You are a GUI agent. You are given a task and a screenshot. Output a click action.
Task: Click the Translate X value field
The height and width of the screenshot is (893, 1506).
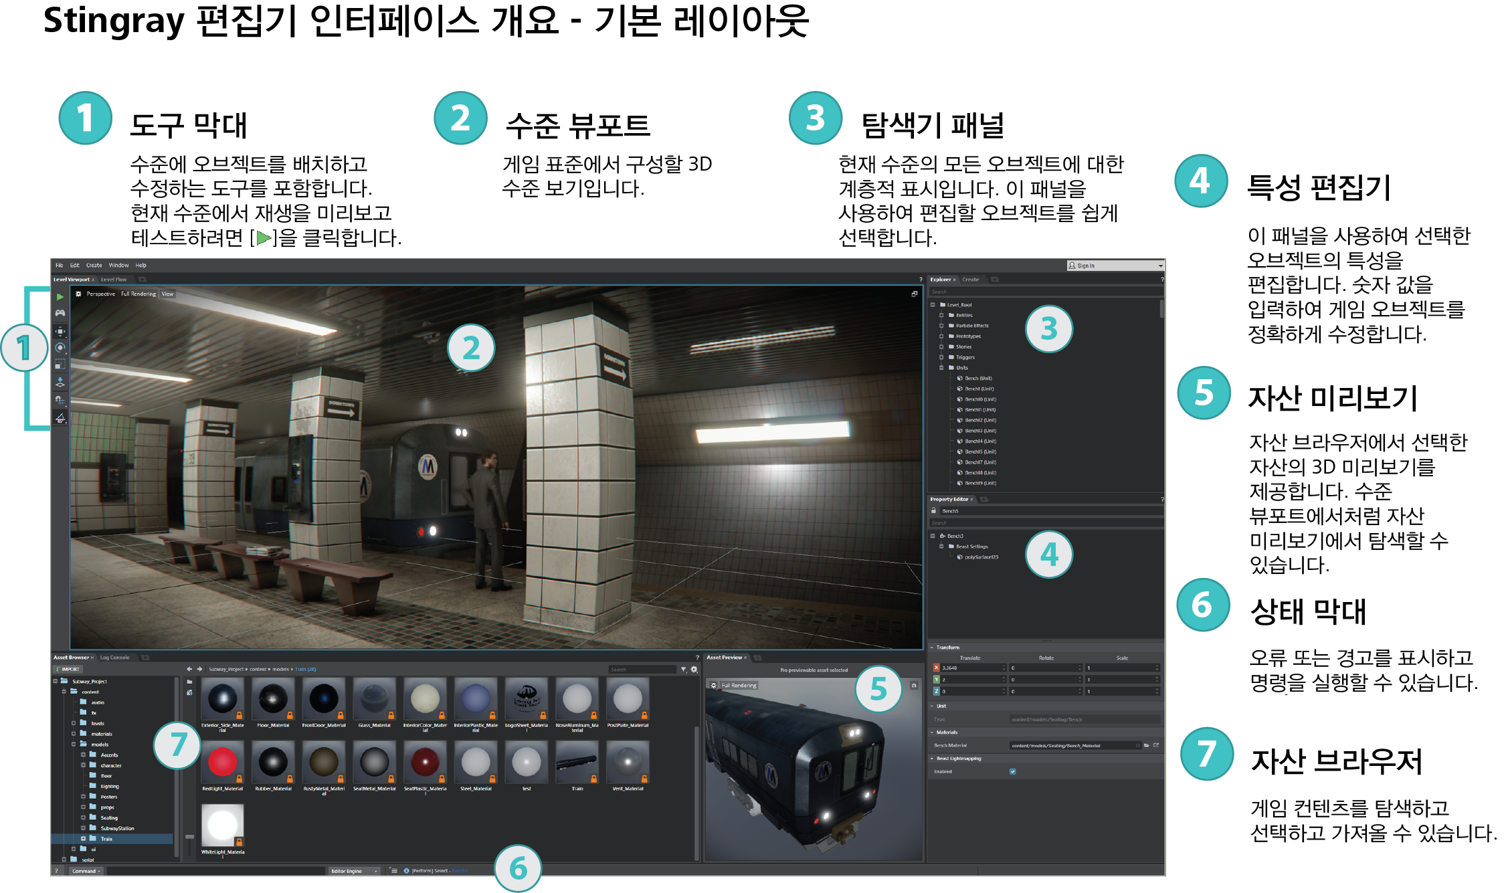click(970, 668)
